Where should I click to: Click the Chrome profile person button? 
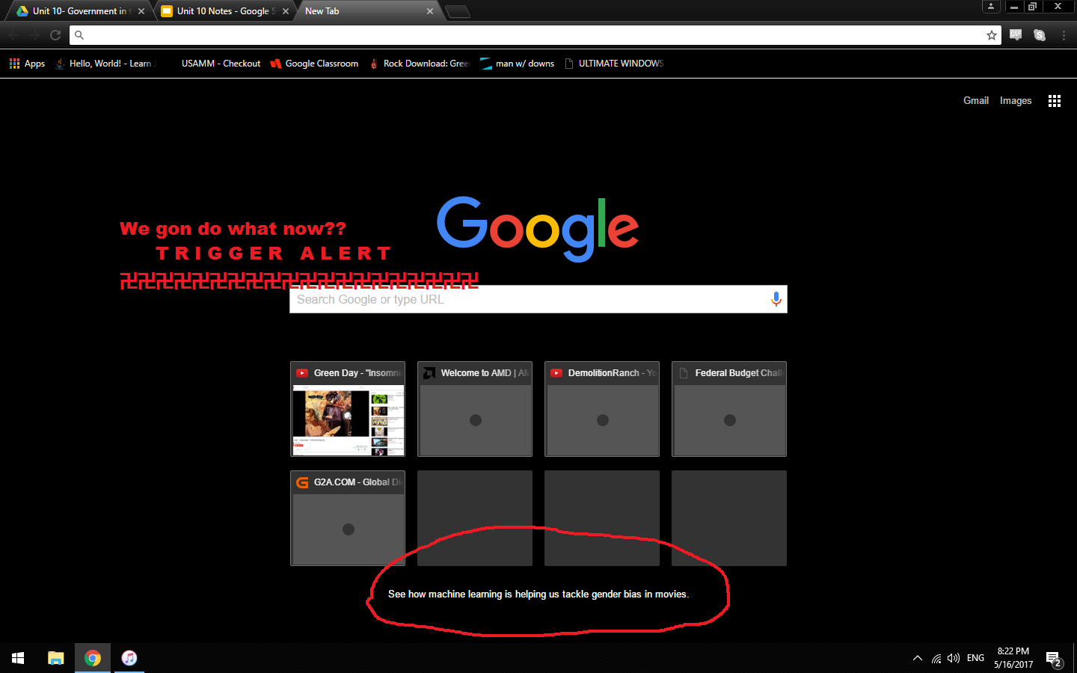991,6
